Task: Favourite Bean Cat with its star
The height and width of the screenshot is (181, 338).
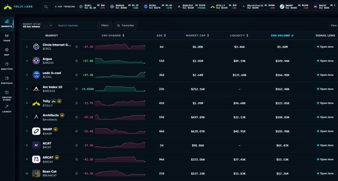Action: point(77,174)
